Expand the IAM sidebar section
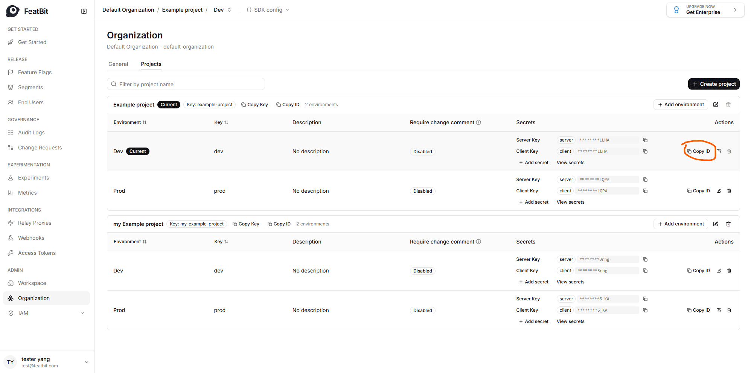This screenshot has height=373, width=751. click(x=47, y=313)
